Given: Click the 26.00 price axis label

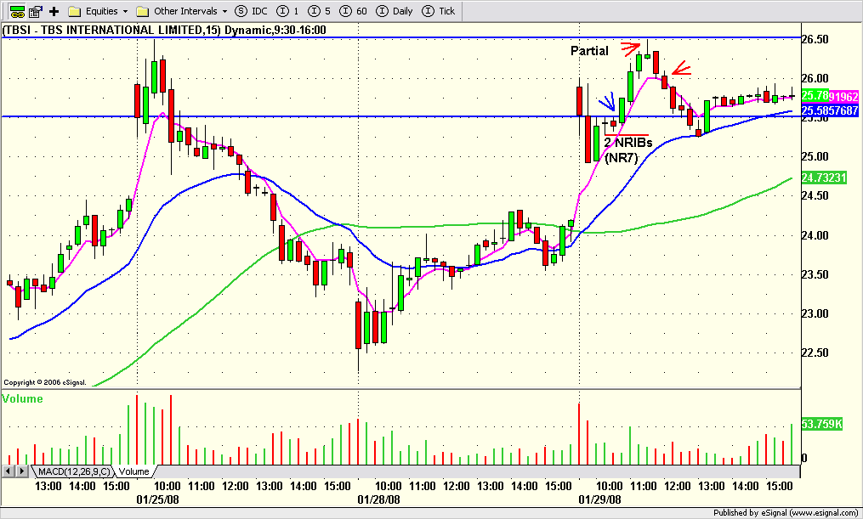Looking at the screenshot, I should pyautogui.click(x=815, y=79).
